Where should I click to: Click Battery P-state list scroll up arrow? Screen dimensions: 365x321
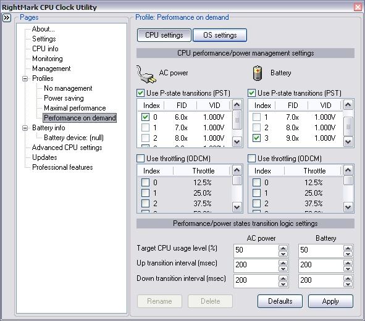(x=348, y=105)
